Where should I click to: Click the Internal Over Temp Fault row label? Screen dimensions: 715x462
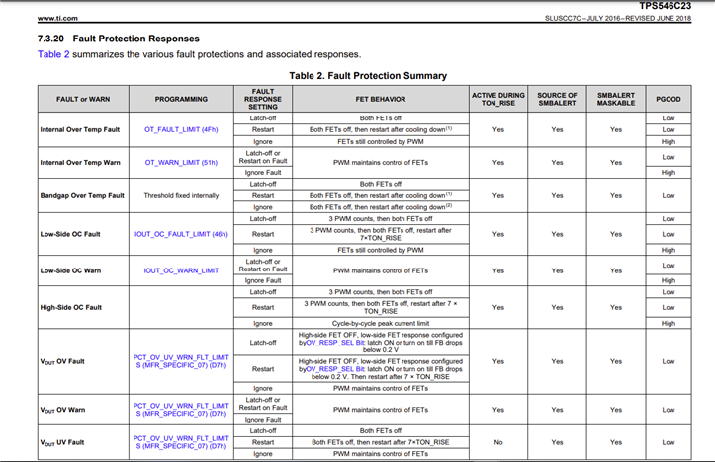pos(80,129)
